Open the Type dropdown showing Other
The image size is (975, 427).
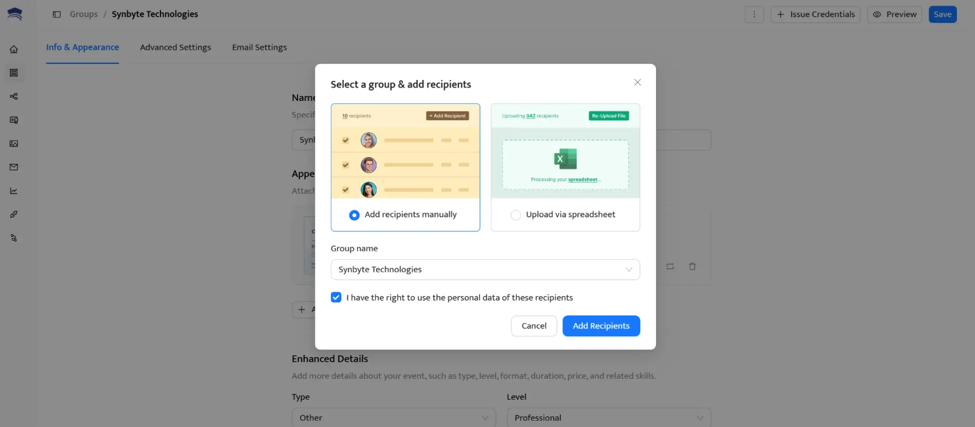tap(394, 418)
